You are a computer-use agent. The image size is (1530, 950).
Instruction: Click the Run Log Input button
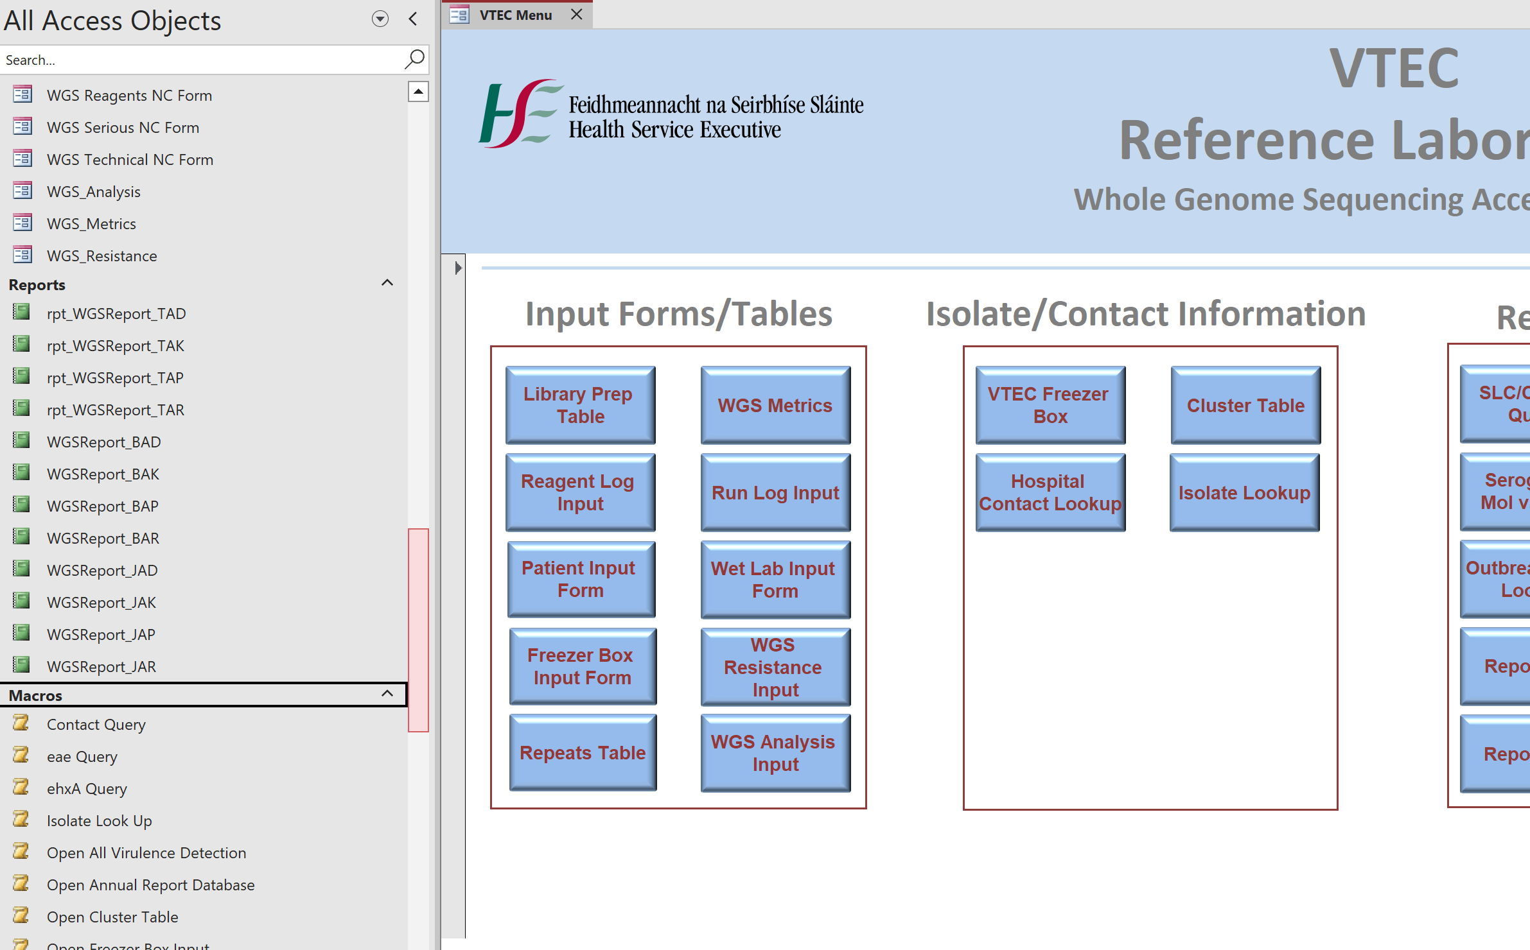pyautogui.click(x=775, y=492)
